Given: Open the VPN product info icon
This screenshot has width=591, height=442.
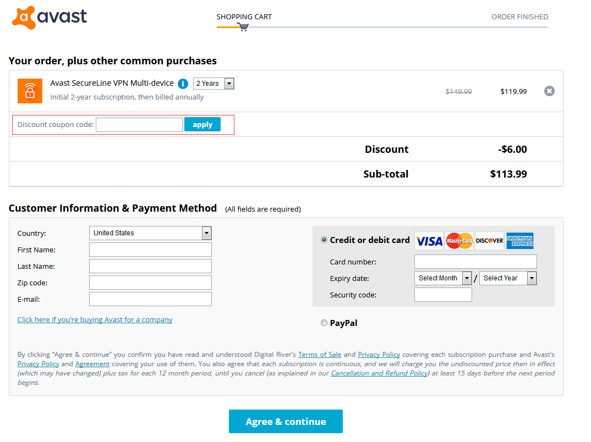Looking at the screenshot, I should (183, 84).
